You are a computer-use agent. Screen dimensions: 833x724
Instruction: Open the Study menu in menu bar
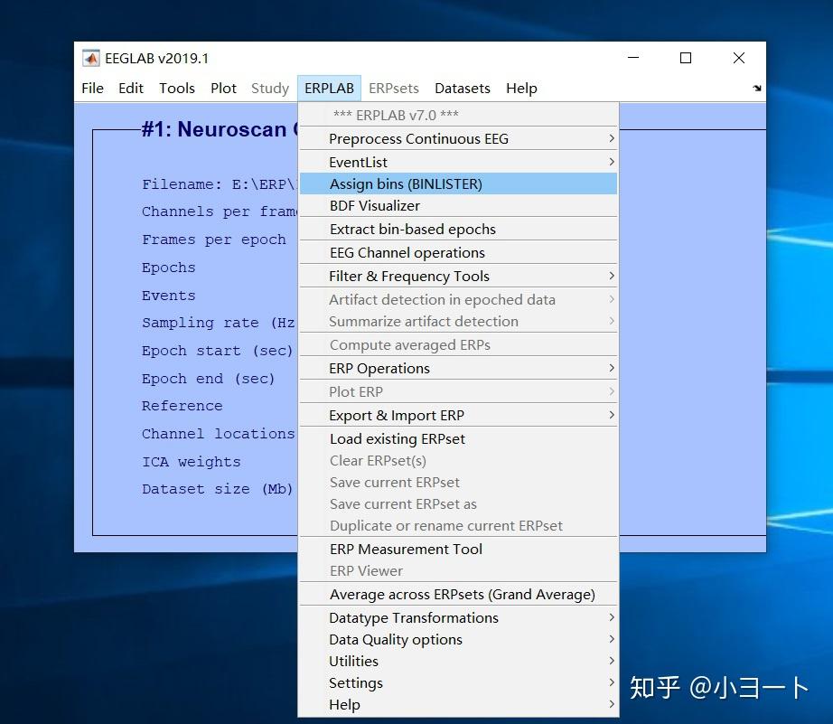coord(269,88)
